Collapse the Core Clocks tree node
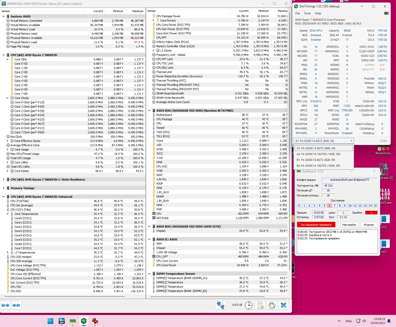 [x=7, y=98]
